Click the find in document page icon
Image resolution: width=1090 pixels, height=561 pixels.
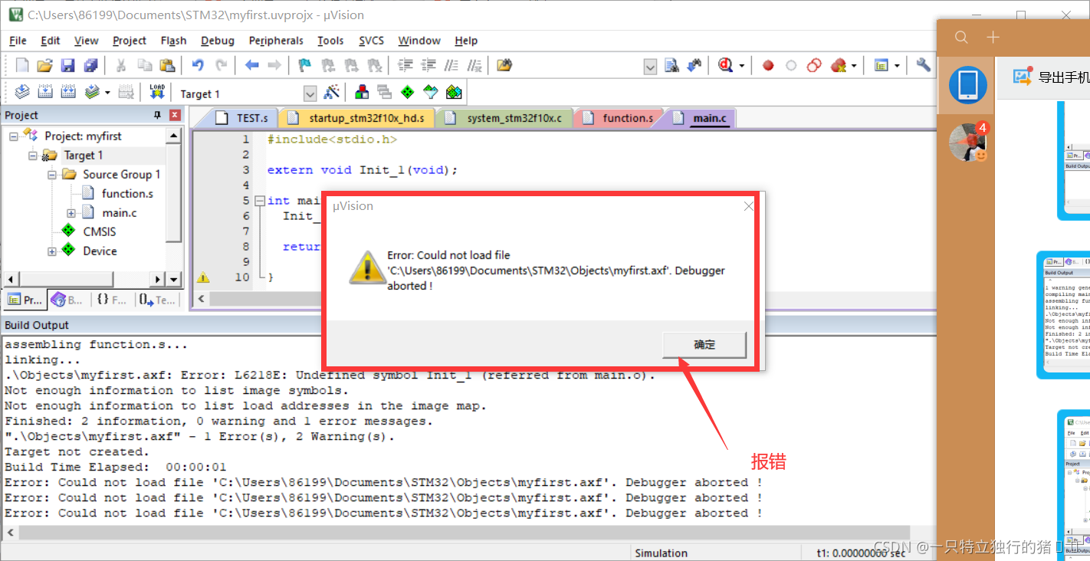[671, 65]
